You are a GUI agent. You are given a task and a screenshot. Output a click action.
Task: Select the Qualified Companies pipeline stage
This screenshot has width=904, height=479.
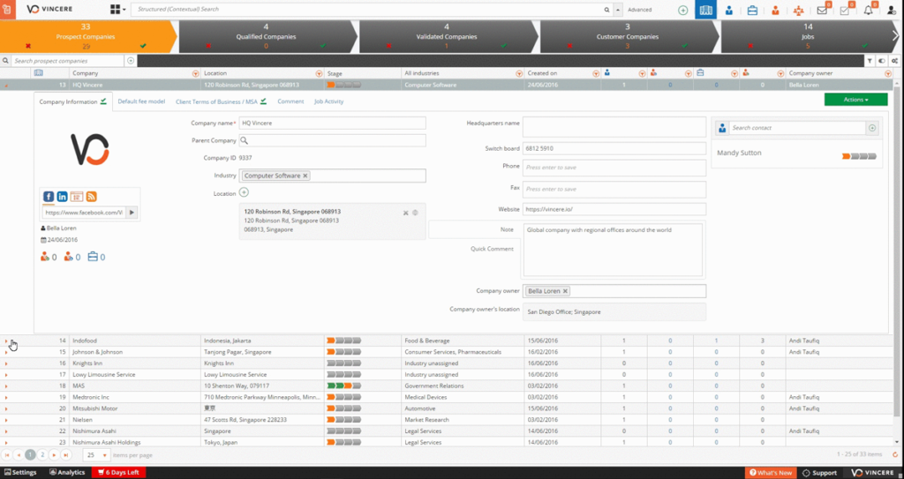(266, 36)
